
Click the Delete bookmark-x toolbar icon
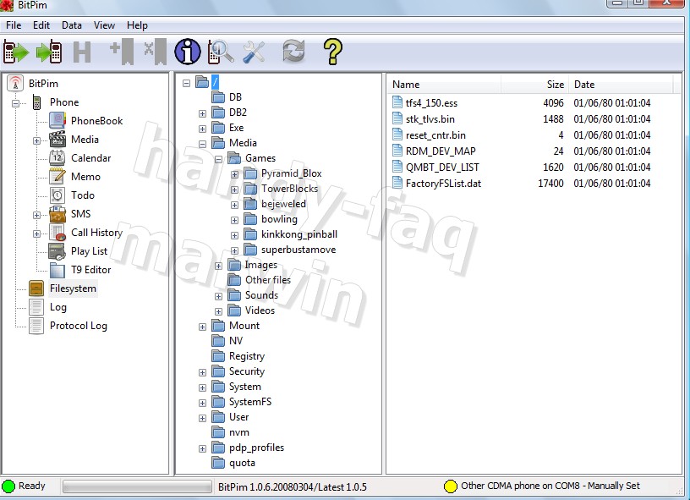[156, 52]
